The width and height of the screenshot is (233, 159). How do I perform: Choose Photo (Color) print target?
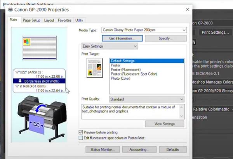click(x=121, y=78)
